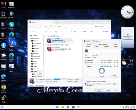This screenshot has width=136, height=110.
Task: Click the Rename toolbar icon
Action: tap(56, 32)
